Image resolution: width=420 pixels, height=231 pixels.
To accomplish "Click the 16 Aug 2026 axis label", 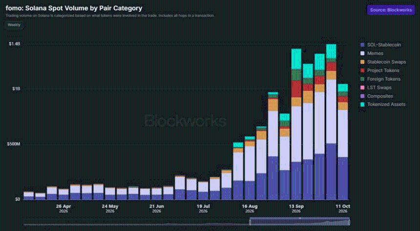I will coord(250,209).
